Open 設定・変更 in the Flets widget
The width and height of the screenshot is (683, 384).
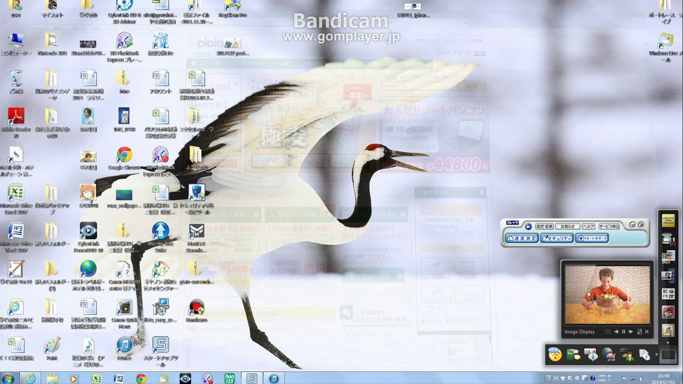coord(545,226)
